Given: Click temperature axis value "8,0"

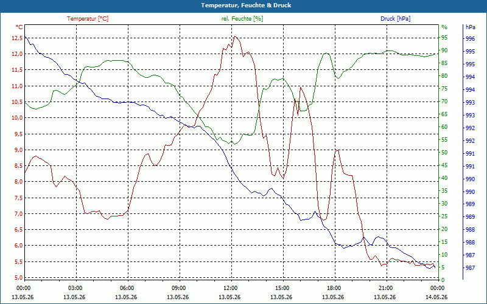Looking at the screenshot, I should pyautogui.click(x=19, y=182).
